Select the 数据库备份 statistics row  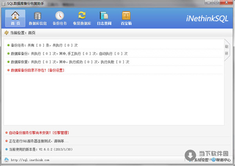(114, 54)
